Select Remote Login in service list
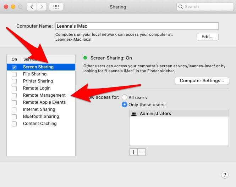This screenshot has height=187, width=236. pyautogui.click(x=41, y=88)
